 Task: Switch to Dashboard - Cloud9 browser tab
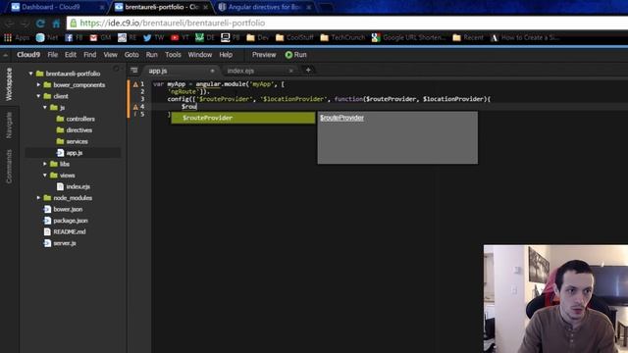click(56, 7)
